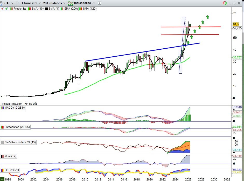The width and height of the screenshot is (244, 181).
Task: Click the 3,9481 MACD signal value
Action: (x=237, y=112)
